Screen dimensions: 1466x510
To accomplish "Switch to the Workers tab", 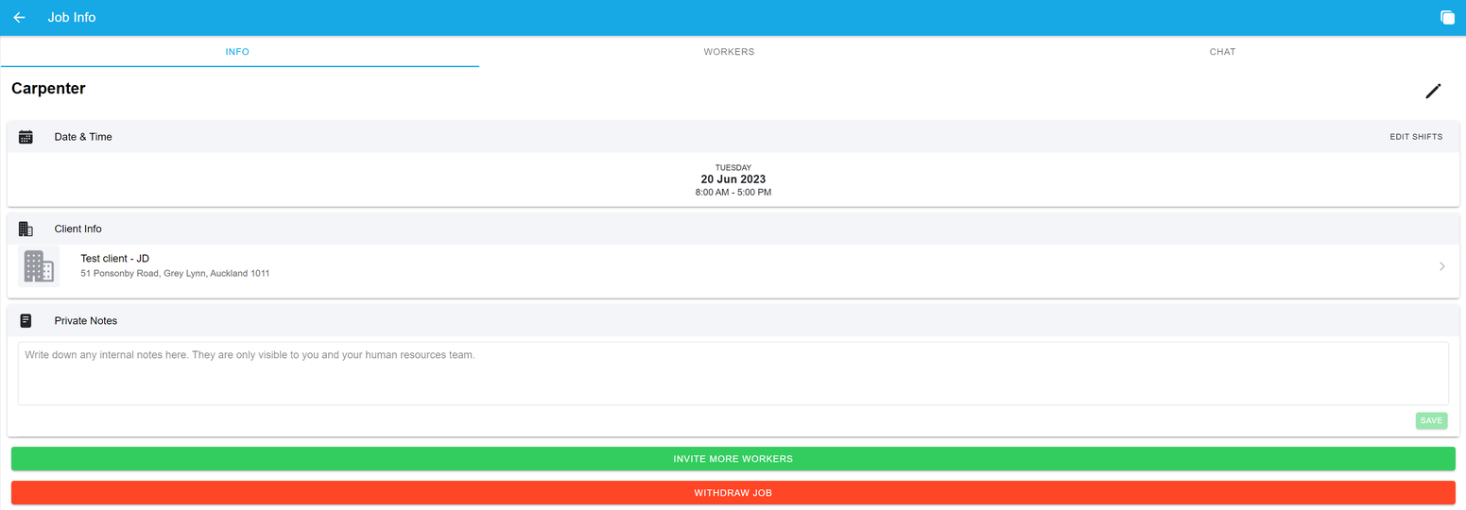I will (729, 52).
